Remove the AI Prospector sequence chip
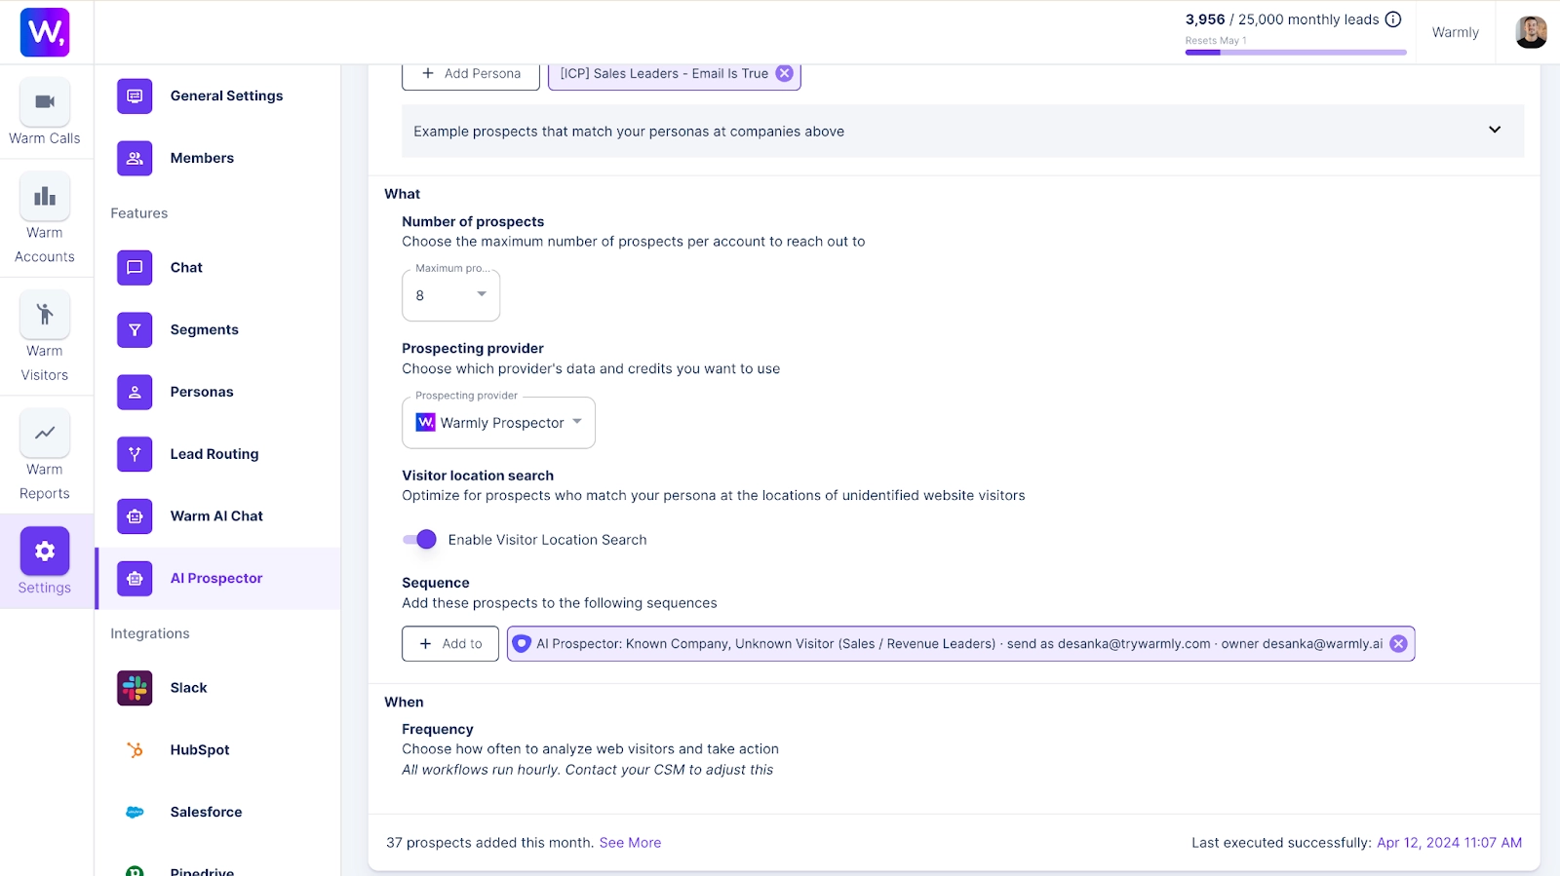Screen dimensions: 1560x876 [x=1398, y=644]
